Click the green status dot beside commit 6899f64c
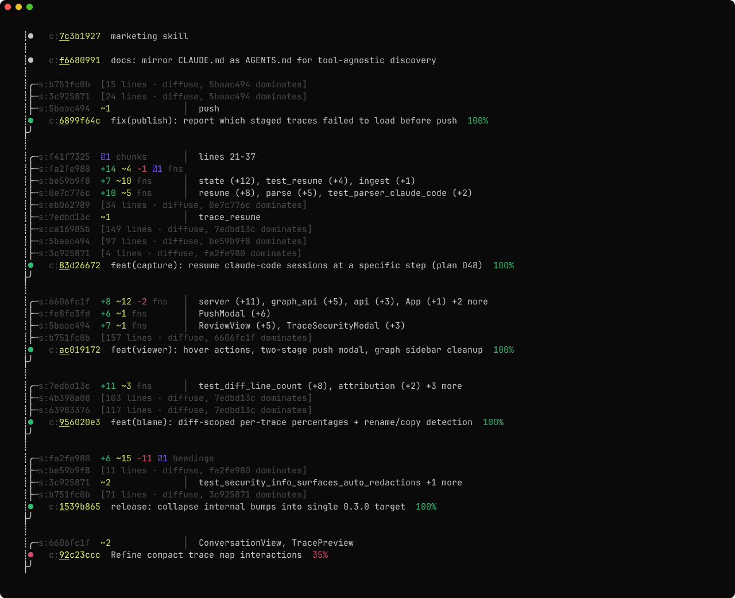Image resolution: width=735 pixels, height=598 pixels. point(30,120)
